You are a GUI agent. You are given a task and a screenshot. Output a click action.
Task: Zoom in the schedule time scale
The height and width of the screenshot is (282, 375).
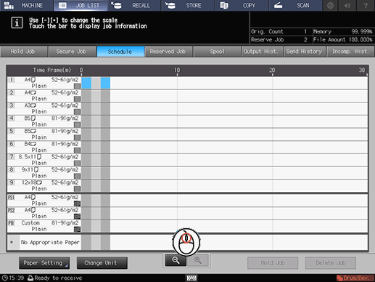click(x=198, y=260)
